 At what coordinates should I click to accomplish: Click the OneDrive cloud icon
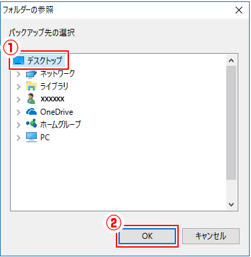(31, 111)
